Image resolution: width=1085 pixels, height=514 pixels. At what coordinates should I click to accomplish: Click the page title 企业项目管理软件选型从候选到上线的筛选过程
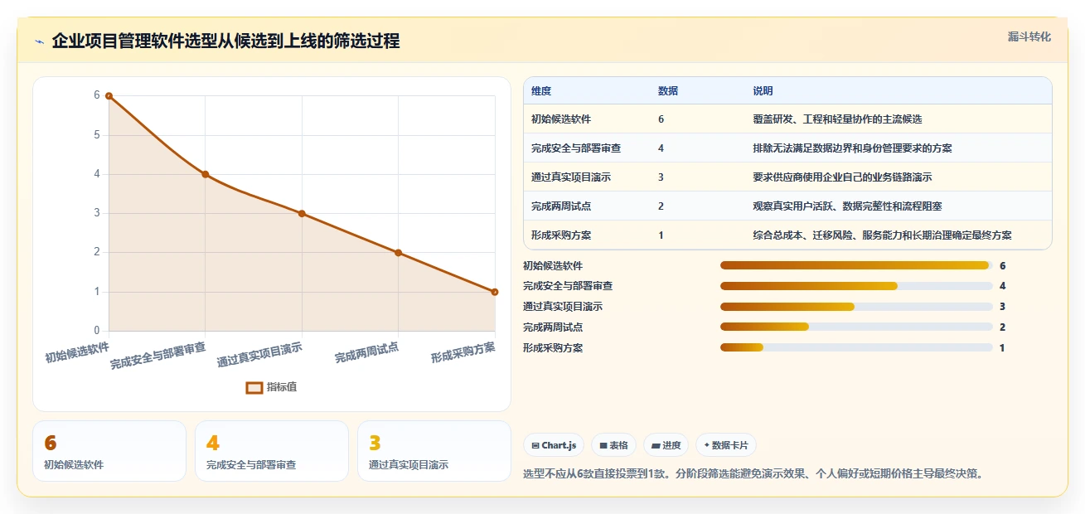tap(225, 41)
